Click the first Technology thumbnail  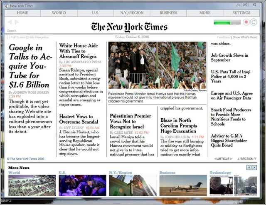pyautogui.click(x=221, y=185)
